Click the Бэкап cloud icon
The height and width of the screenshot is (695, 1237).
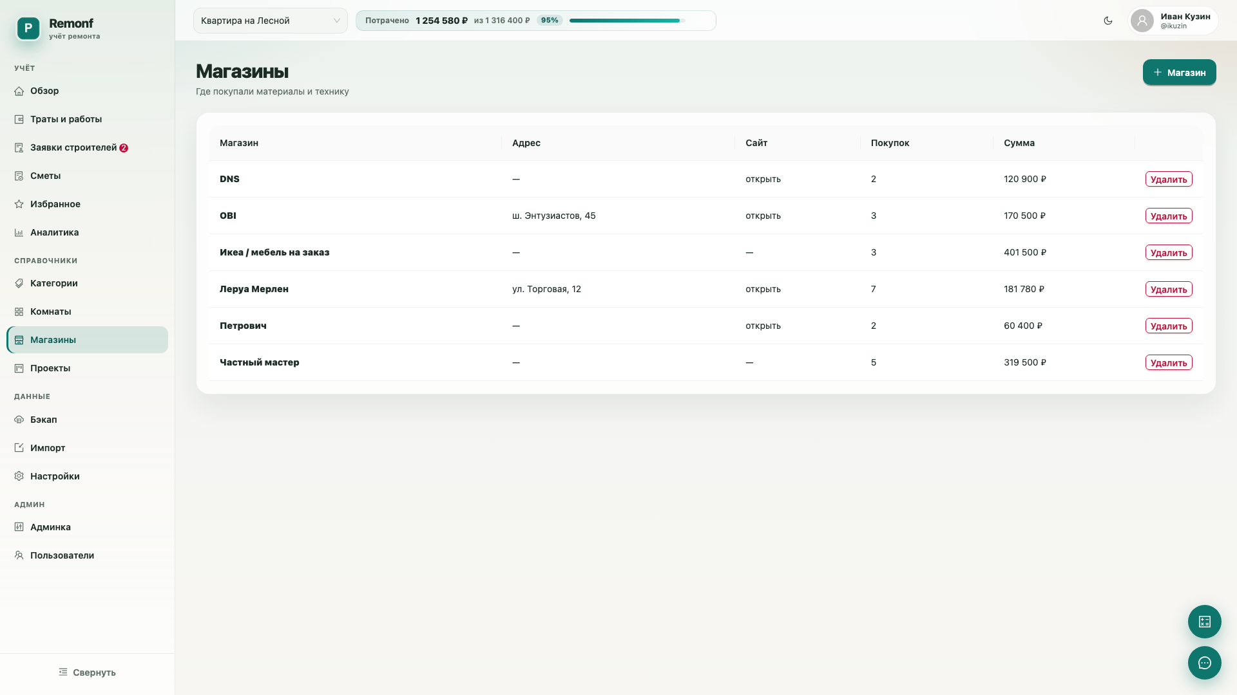19,420
